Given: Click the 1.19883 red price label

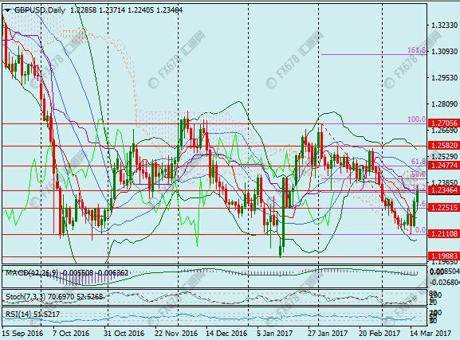Looking at the screenshot, I should (444, 256).
